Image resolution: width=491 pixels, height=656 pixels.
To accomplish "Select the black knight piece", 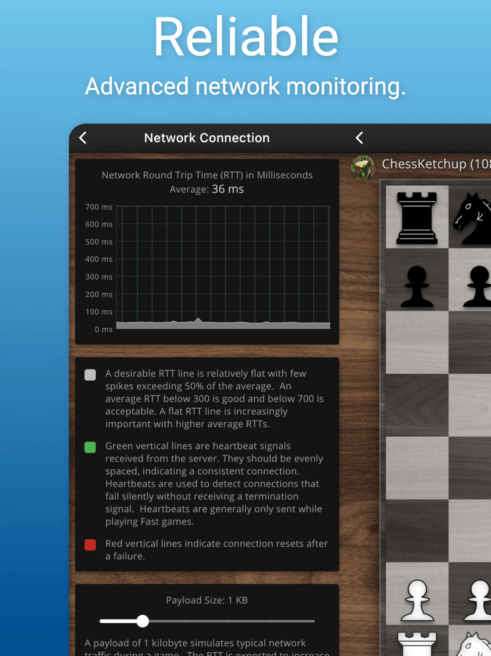I will point(472,217).
